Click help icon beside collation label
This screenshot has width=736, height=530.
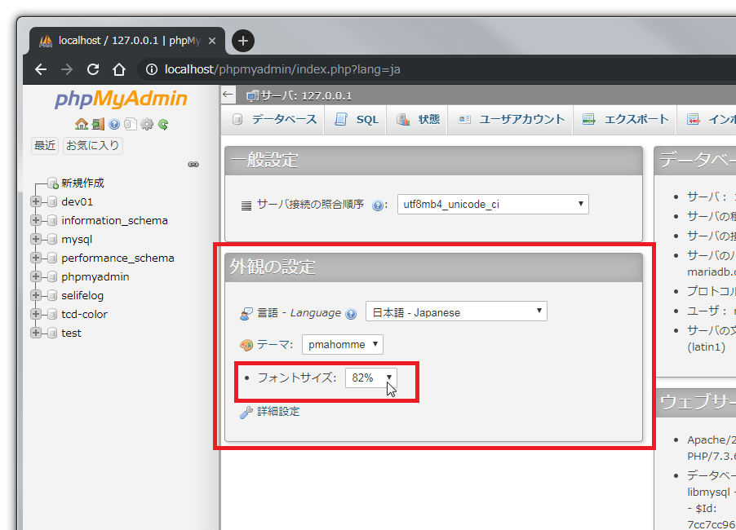coord(378,205)
